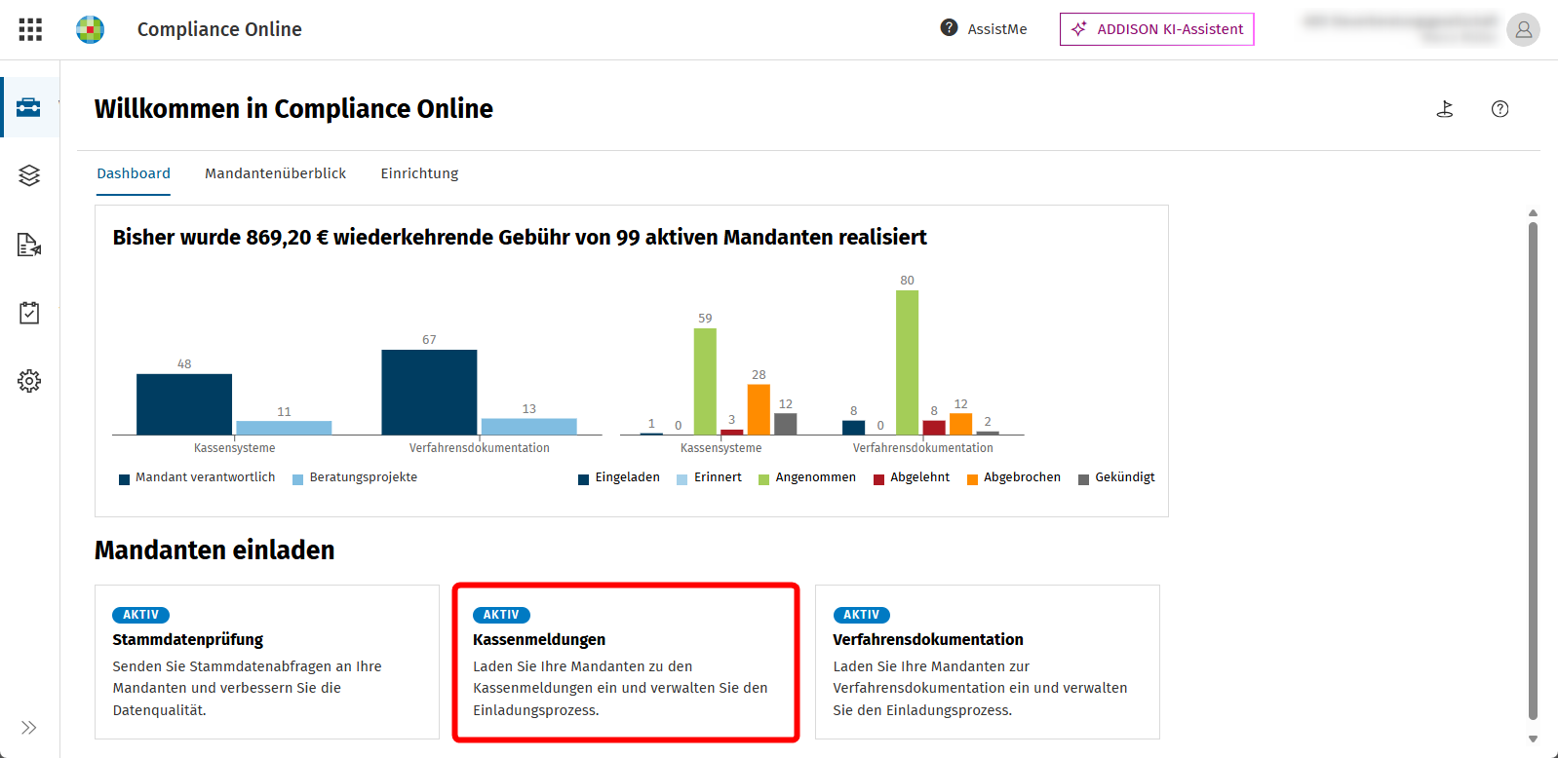This screenshot has width=1558, height=758.
Task: Open the user profile avatar
Action: click(x=1523, y=29)
